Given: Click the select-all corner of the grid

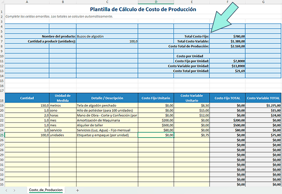Looking at the screenshot, I should [x=3, y=2].
